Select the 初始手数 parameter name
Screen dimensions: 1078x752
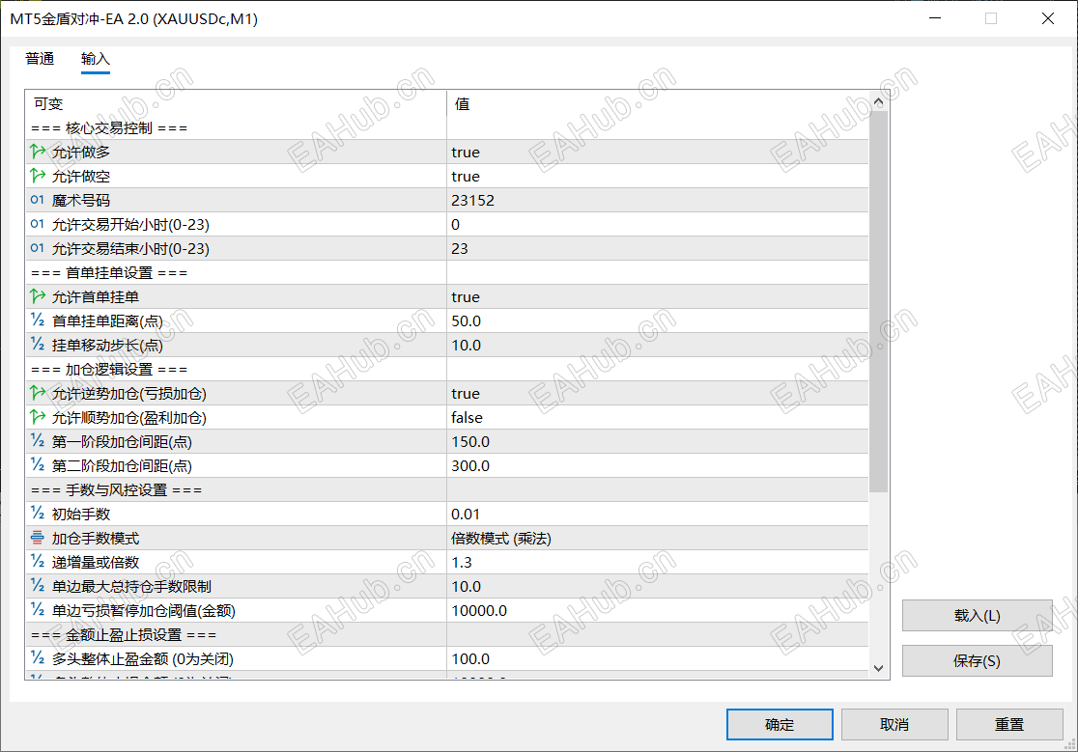(x=81, y=515)
